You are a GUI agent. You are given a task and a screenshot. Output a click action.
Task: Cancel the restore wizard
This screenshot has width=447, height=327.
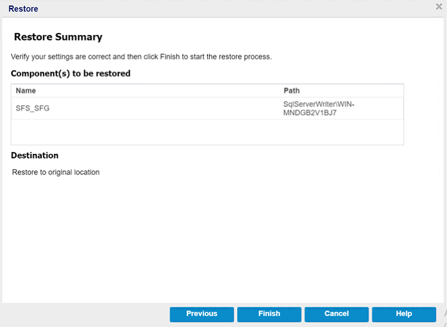click(336, 314)
